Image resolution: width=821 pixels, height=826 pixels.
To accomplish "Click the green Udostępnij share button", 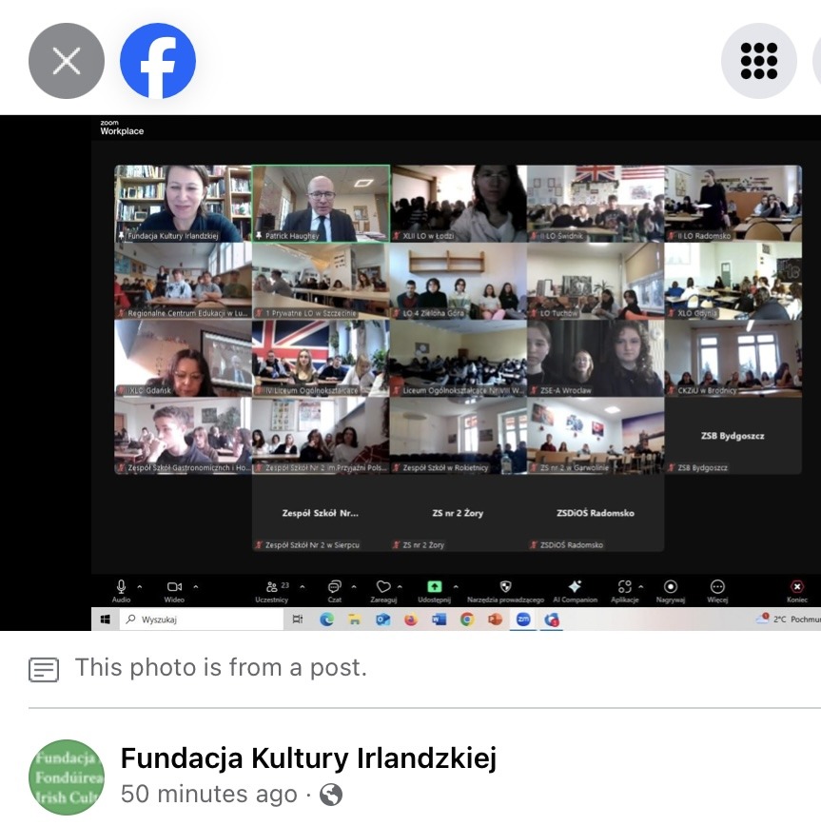I will (435, 588).
